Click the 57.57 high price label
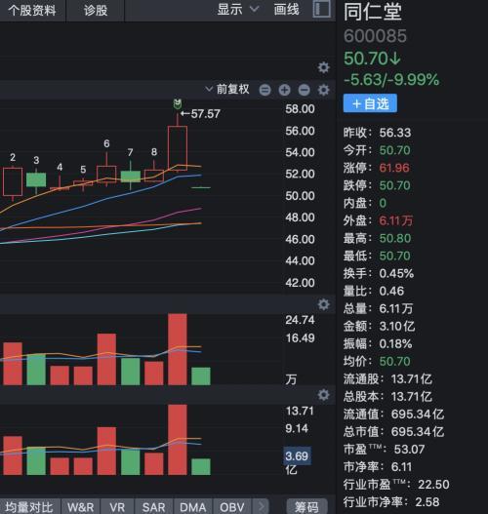The height and width of the screenshot is (514, 488). point(205,114)
